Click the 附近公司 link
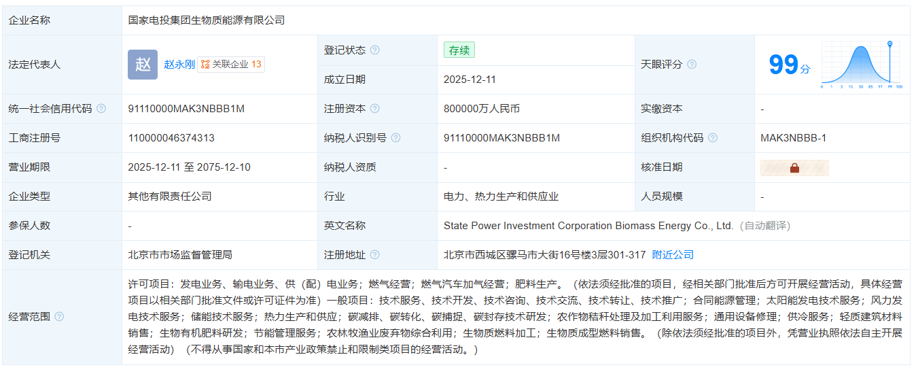 [x=673, y=255]
